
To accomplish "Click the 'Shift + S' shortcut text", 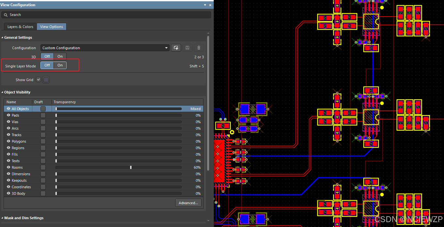I will pyautogui.click(x=197, y=66).
